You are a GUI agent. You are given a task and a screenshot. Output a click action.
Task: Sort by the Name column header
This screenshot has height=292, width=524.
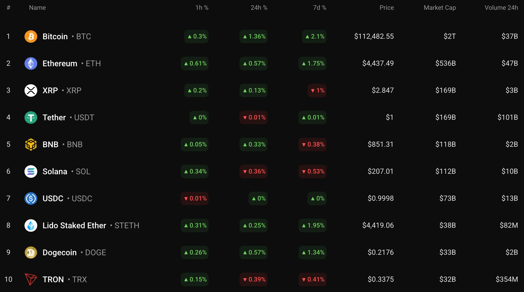click(x=37, y=8)
